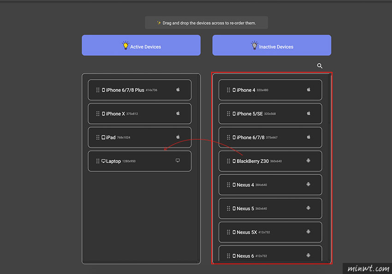Screen dimensions: 392x274
Task: Click the phone icon before the Nexus 5 name
Action: (234, 208)
